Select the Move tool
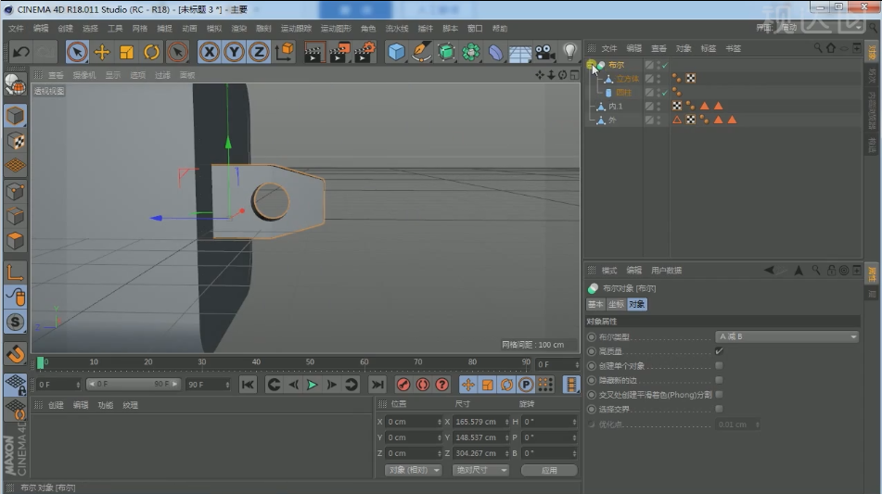The image size is (882, 494). [x=102, y=52]
